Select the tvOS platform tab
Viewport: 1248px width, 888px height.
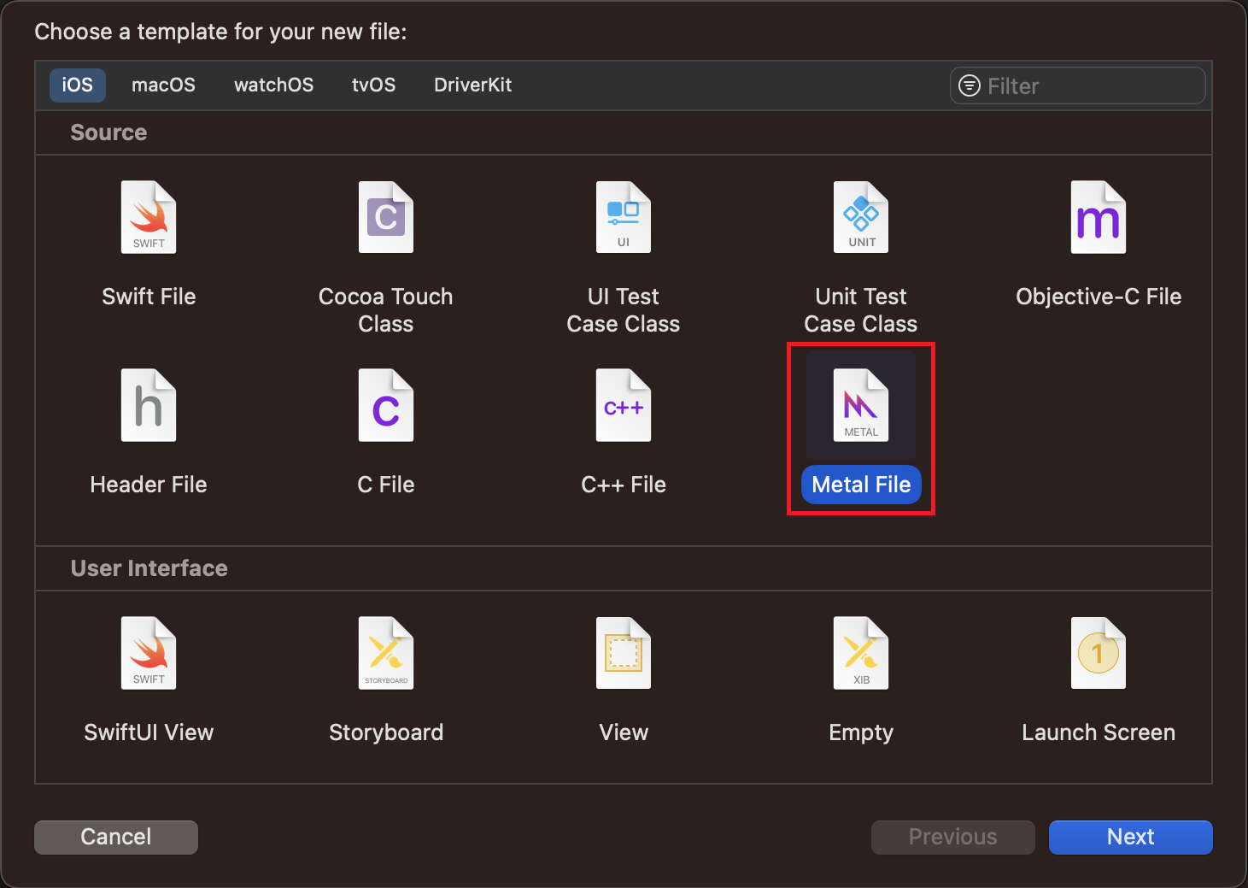[x=373, y=85]
